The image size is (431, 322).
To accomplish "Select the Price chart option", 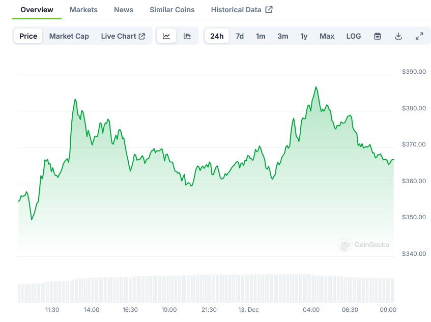I will (28, 36).
